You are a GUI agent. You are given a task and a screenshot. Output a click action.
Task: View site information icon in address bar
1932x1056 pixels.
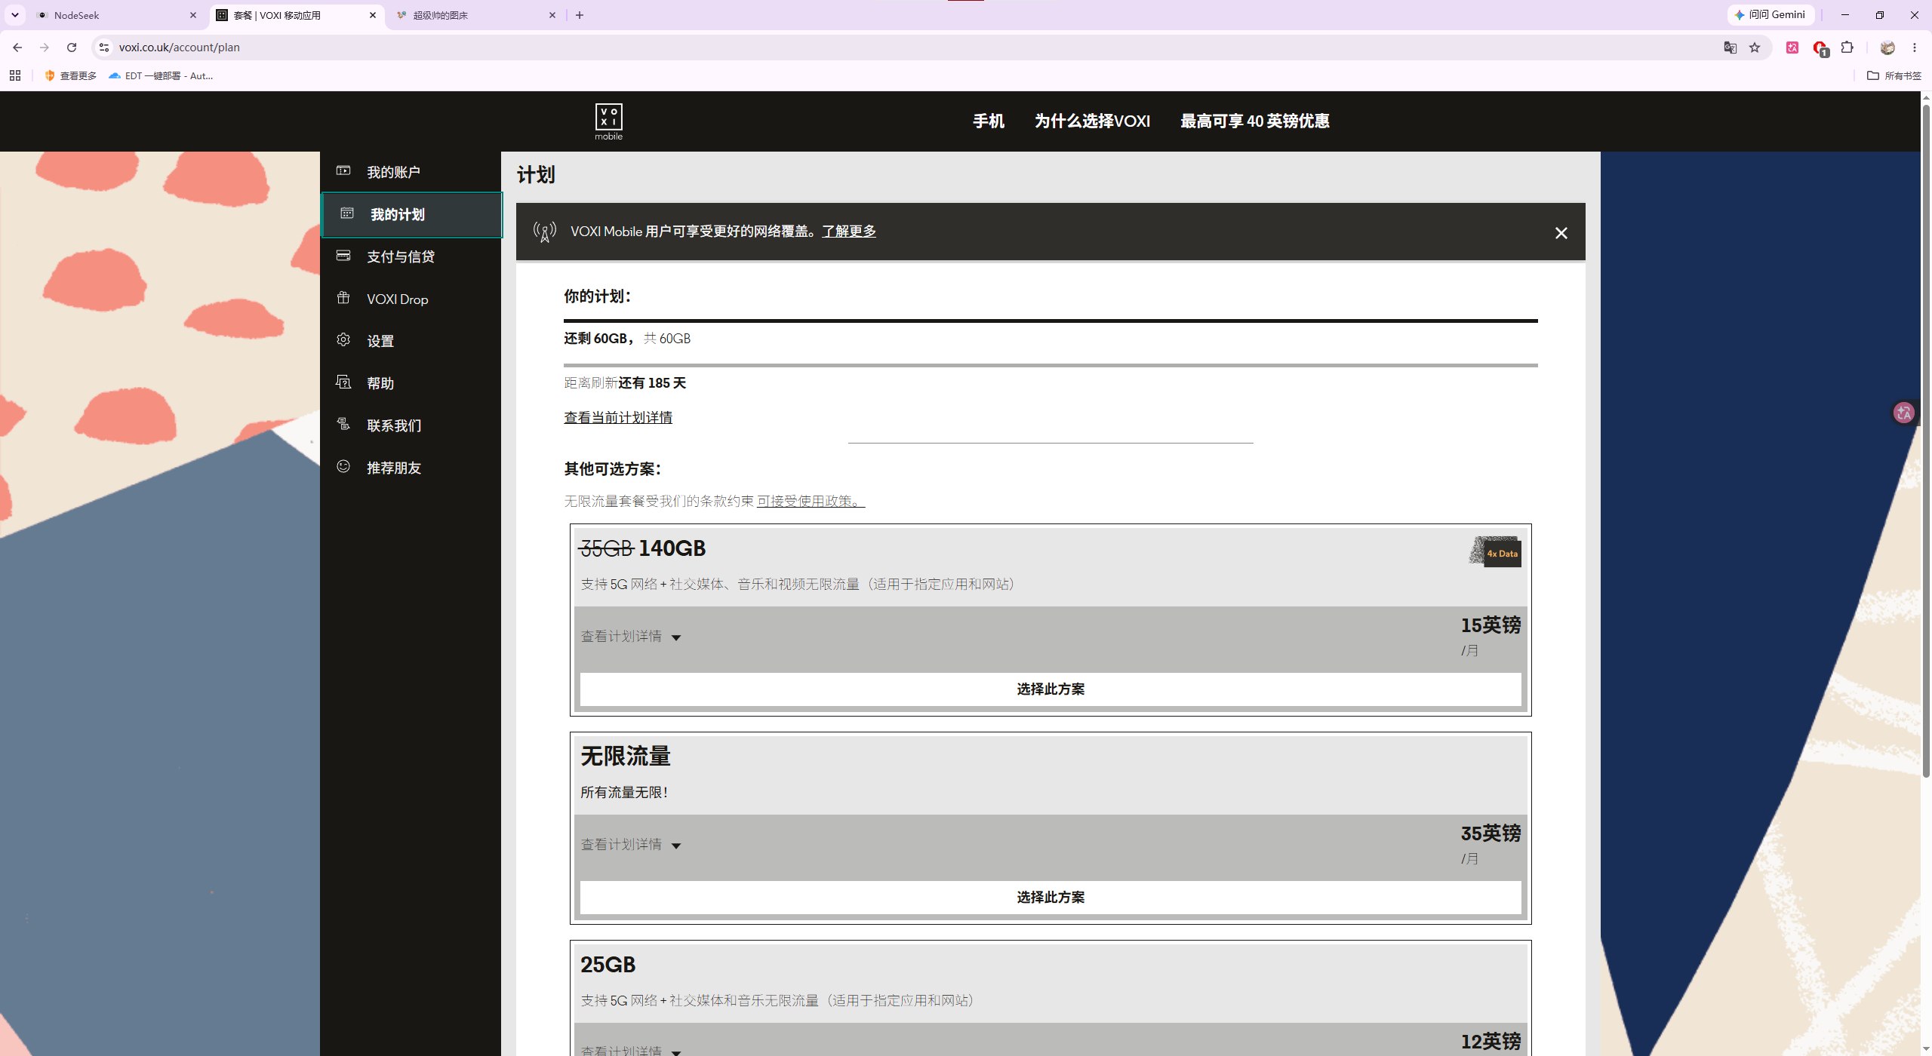[x=104, y=48]
